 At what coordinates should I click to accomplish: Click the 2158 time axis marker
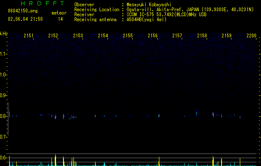[202, 35]
